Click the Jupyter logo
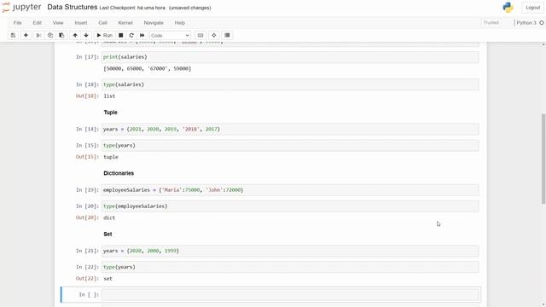This screenshot has width=546, height=307. point(21,8)
